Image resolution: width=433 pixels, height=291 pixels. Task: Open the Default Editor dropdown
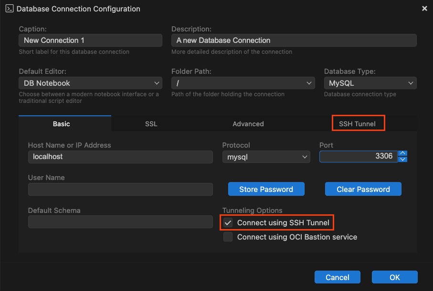pos(90,83)
